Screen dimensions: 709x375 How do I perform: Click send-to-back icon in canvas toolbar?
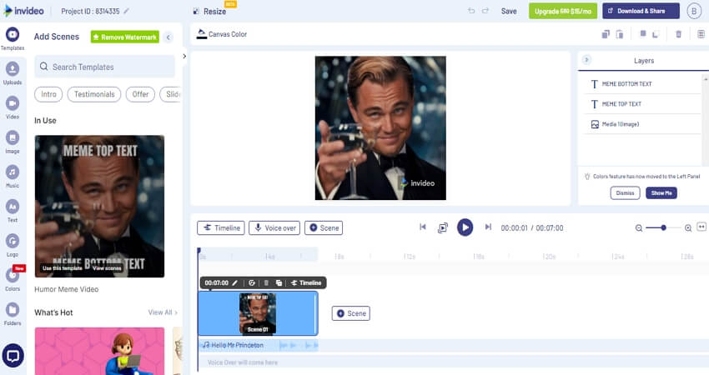655,34
